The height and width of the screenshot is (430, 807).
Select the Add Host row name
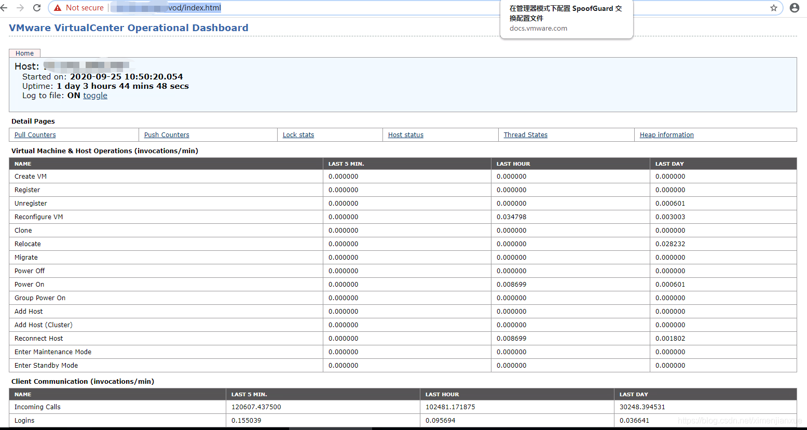coord(29,312)
